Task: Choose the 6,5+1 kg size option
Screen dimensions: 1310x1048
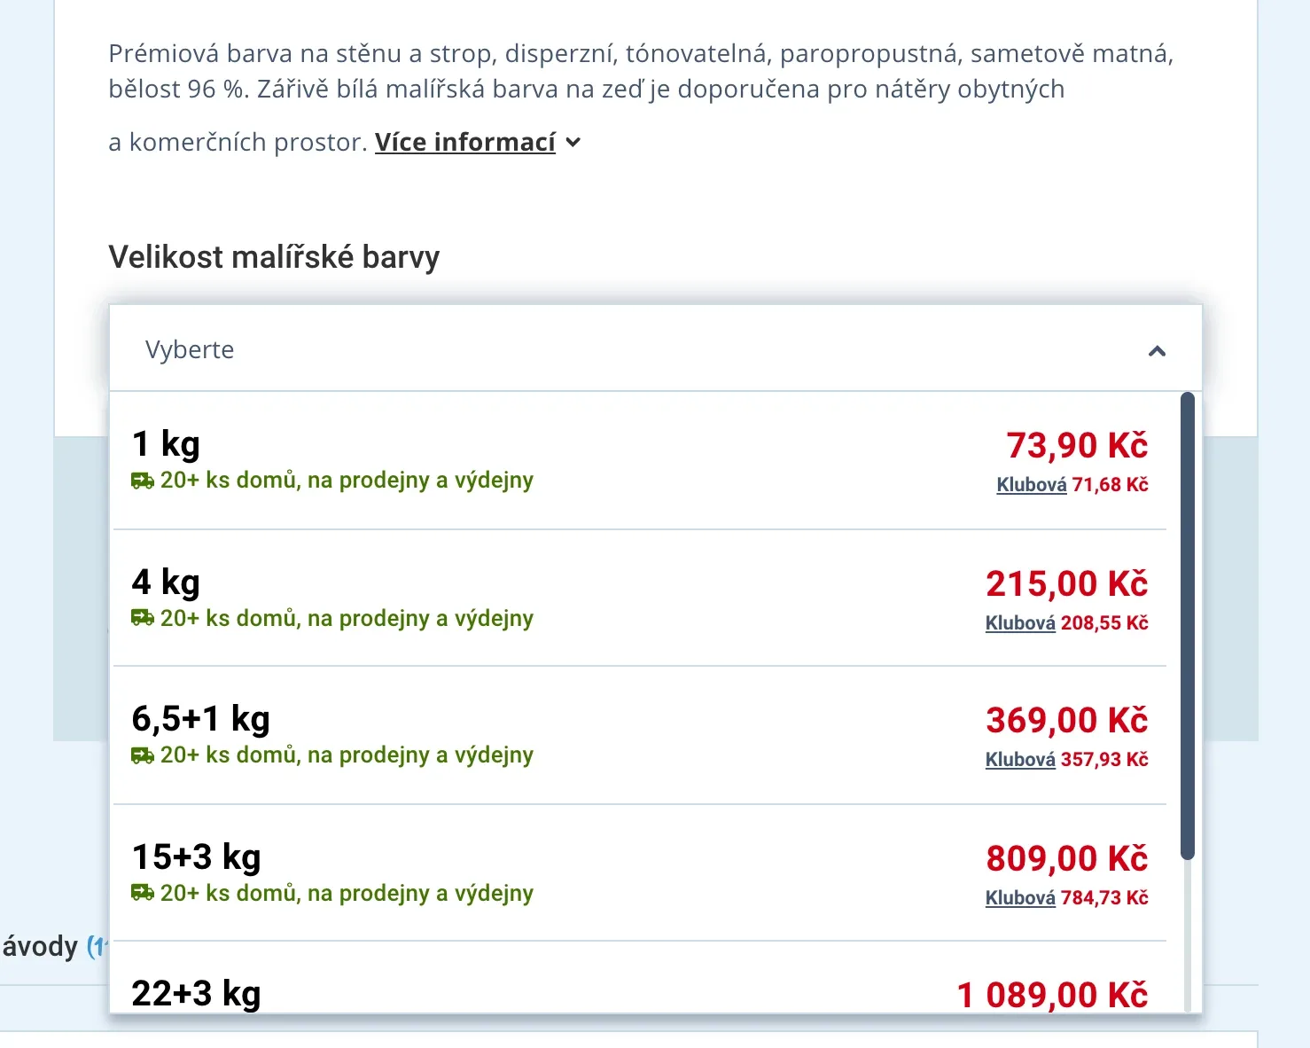Action: click(x=640, y=736)
